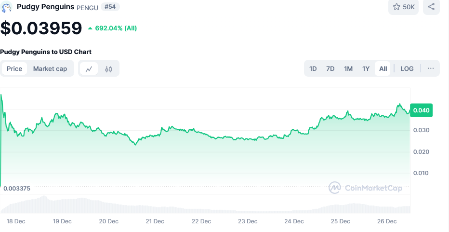Viewport: 449px width, 232px height.
Task: Choose the 1Y time range
Action: coord(366,68)
